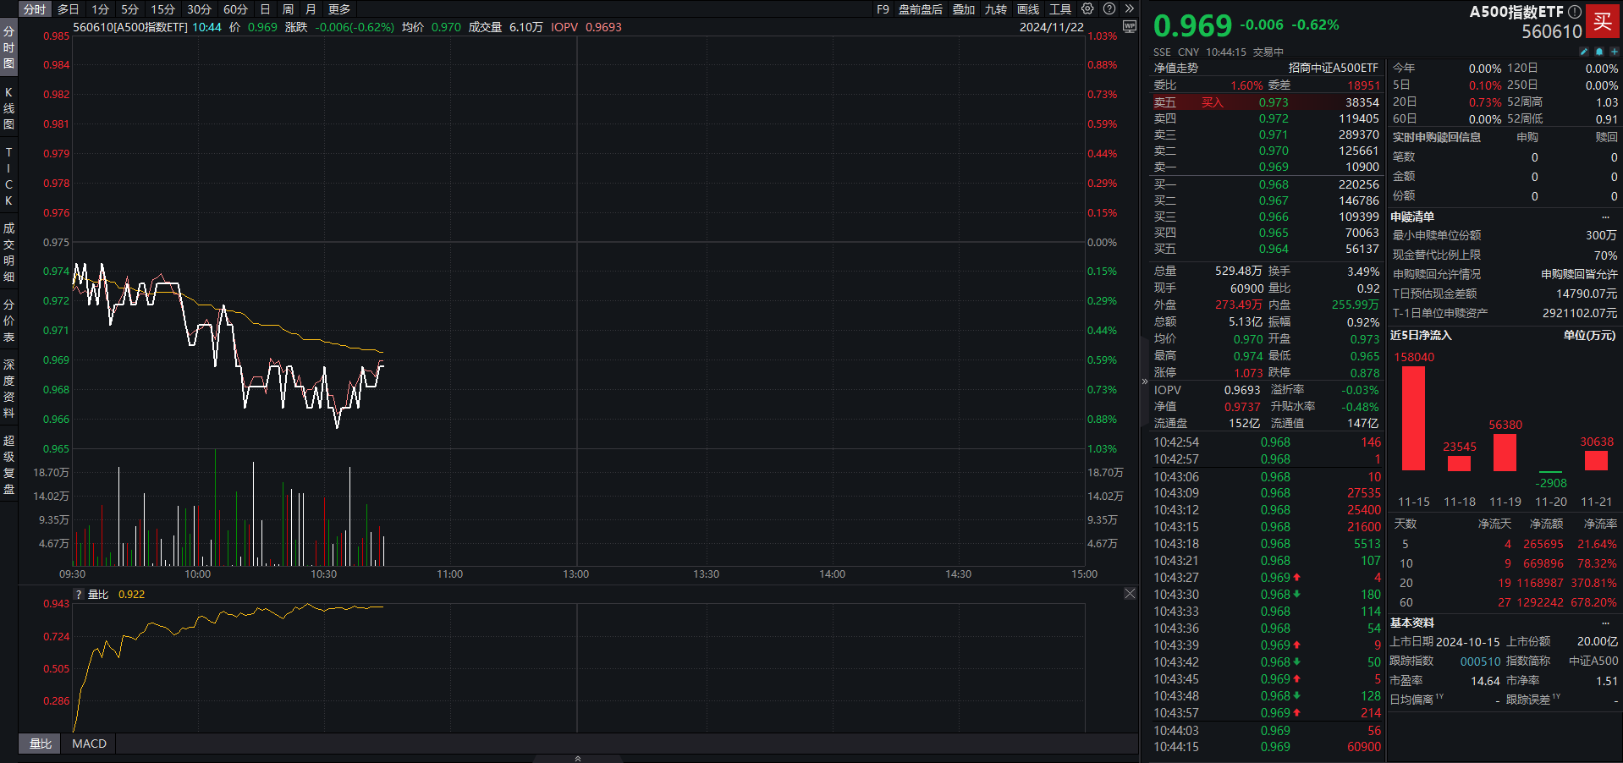Click the F9 button in toolbar
Screen dimensions: 1623x763
[883, 9]
